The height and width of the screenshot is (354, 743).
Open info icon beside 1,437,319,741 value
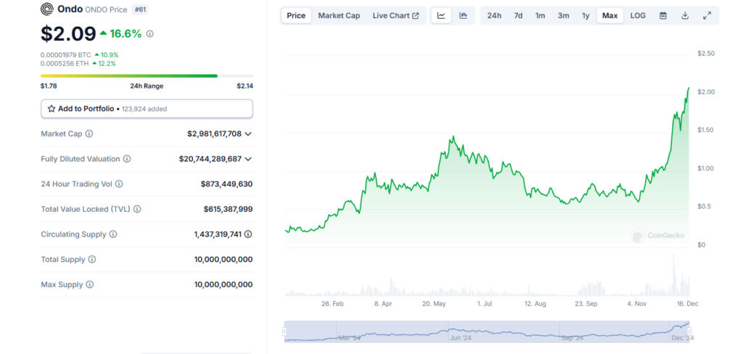pyautogui.click(x=248, y=234)
